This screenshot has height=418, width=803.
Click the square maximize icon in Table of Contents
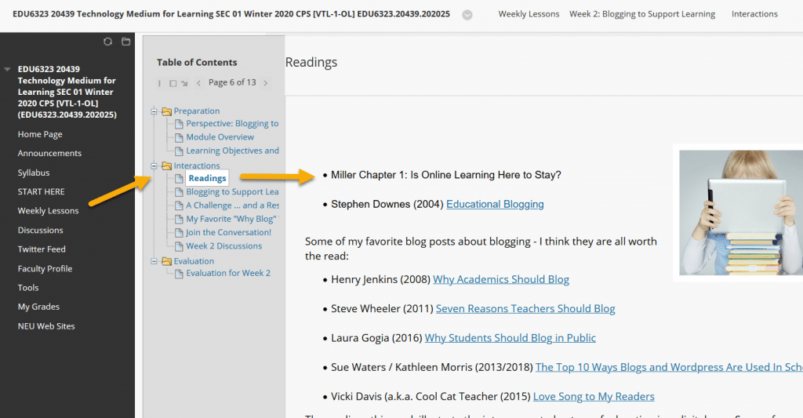click(x=173, y=83)
